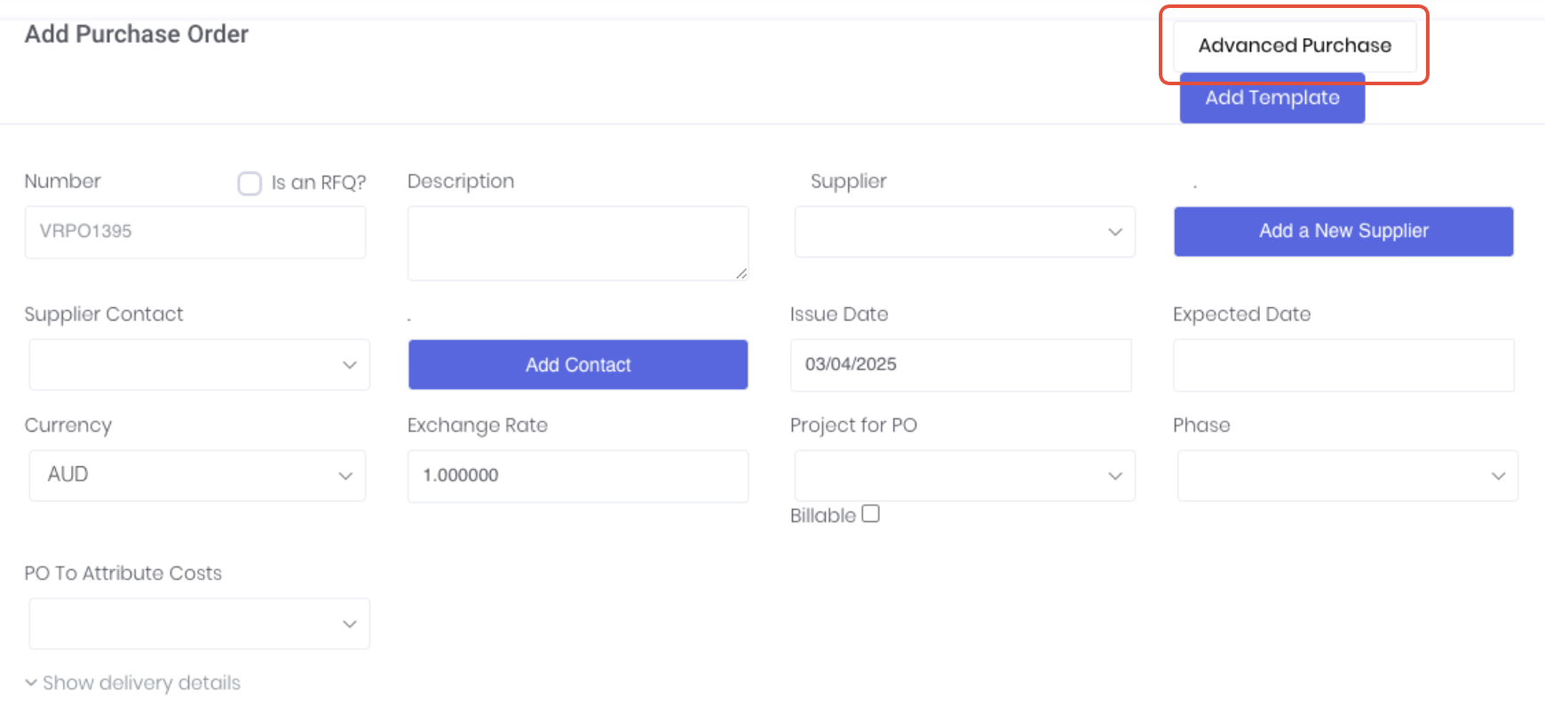The image size is (1545, 706).
Task: Check the Is an RFQ checkbox
Action: click(x=250, y=183)
